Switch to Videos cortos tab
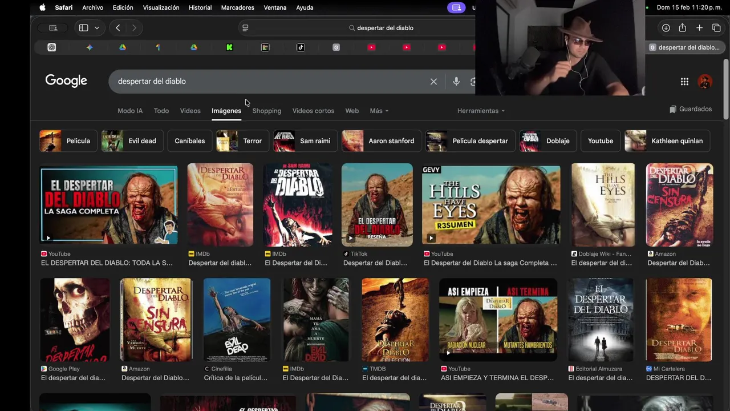 tap(313, 111)
